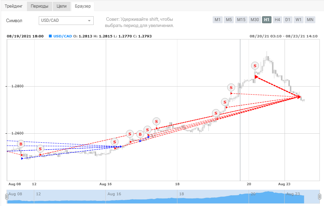Select the D1 timeframe
The height and width of the screenshot is (206, 324).
288,20
